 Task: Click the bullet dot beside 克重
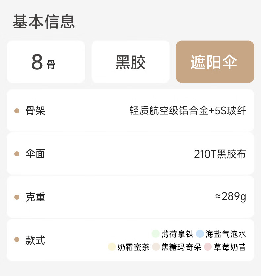tap(17, 197)
